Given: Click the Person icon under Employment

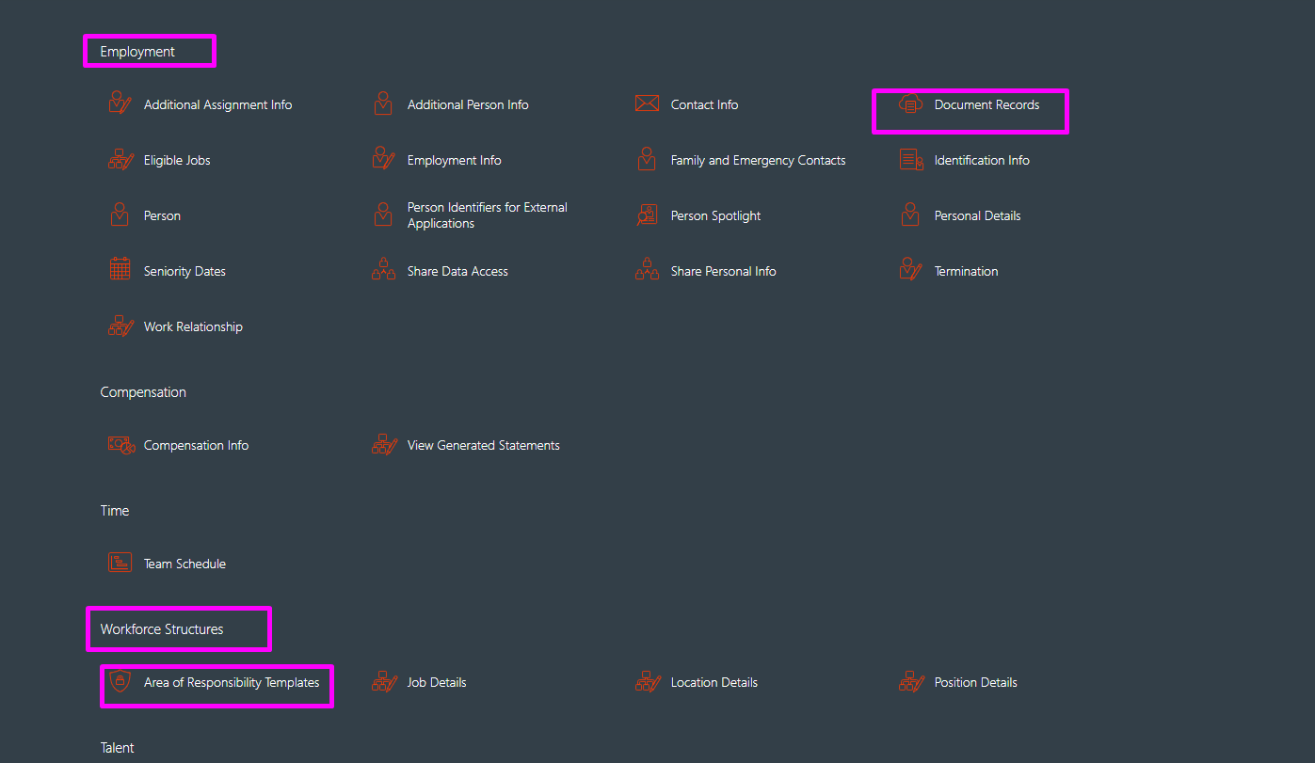Looking at the screenshot, I should (120, 214).
